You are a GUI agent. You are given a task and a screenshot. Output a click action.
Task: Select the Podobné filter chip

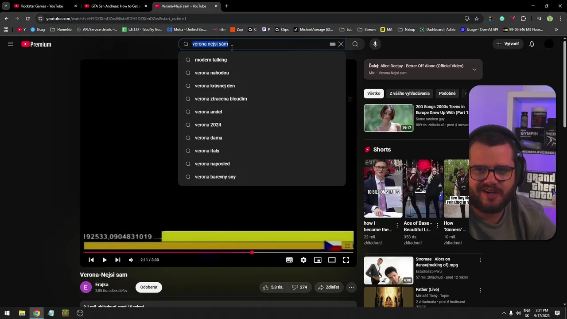point(447,93)
